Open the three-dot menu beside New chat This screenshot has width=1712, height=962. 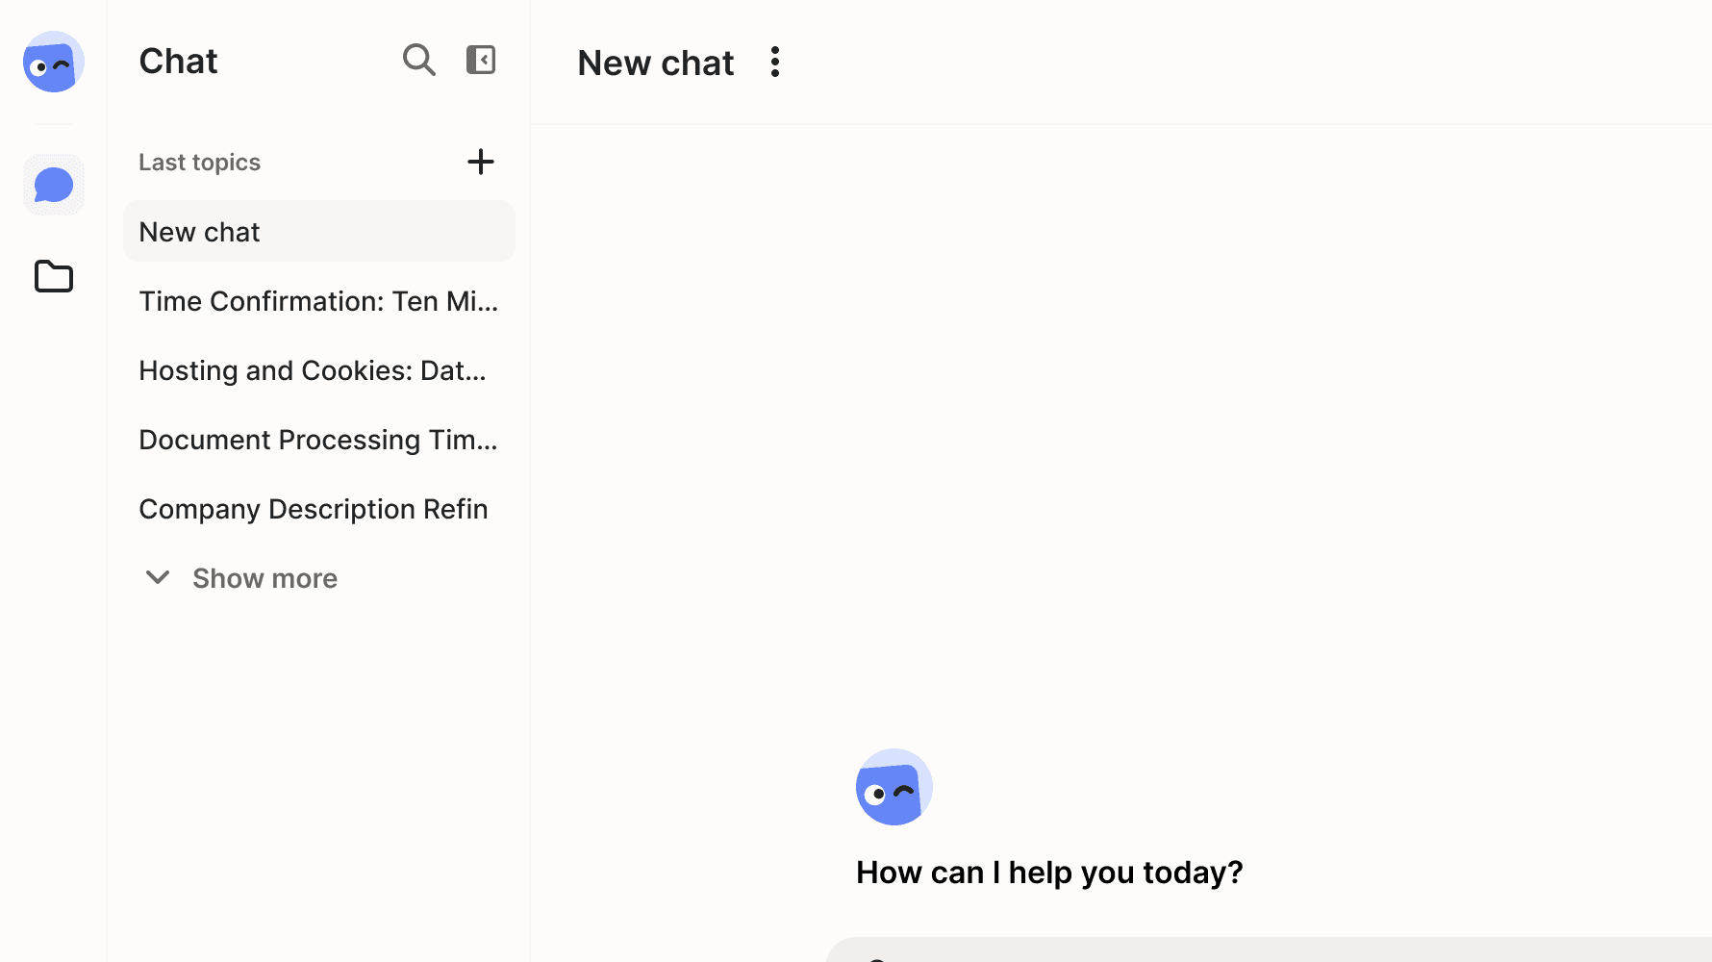tap(775, 62)
